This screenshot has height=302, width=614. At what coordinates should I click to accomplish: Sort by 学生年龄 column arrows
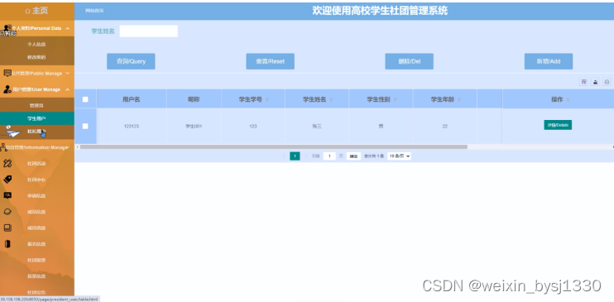(459, 100)
